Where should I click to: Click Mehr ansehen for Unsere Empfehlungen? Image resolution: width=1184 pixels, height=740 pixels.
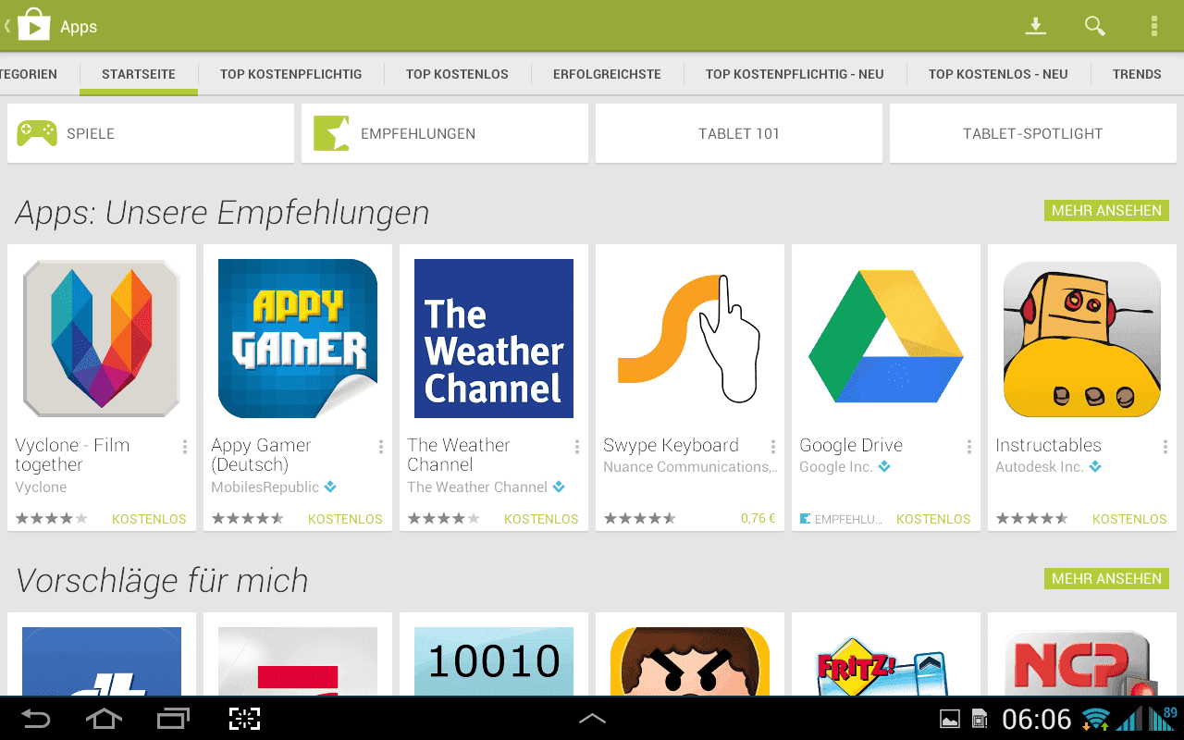[x=1106, y=210]
